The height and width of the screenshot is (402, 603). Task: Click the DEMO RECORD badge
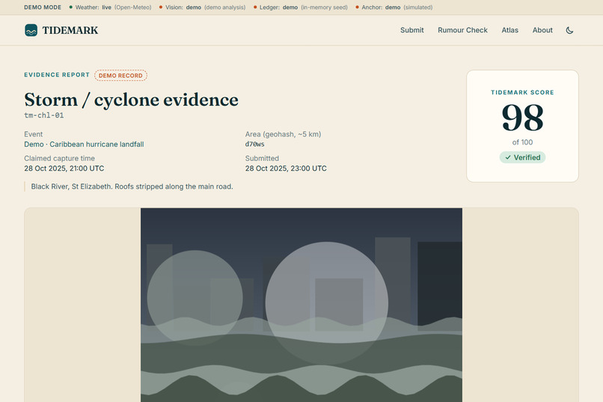pyautogui.click(x=120, y=76)
